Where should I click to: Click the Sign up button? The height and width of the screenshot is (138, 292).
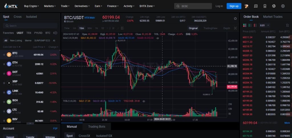[x=234, y=6]
